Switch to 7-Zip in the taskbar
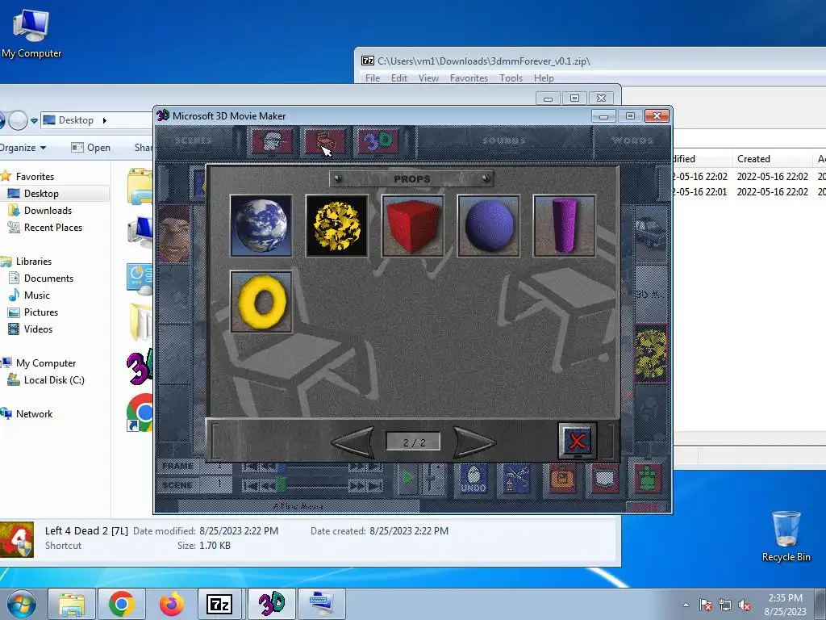This screenshot has width=826, height=620. 219,604
